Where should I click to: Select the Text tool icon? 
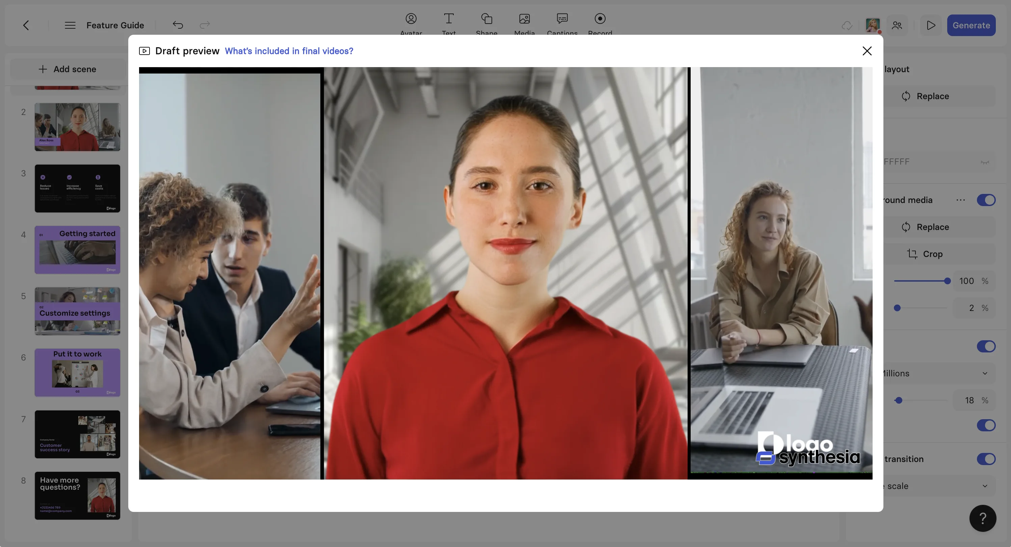coord(449,19)
